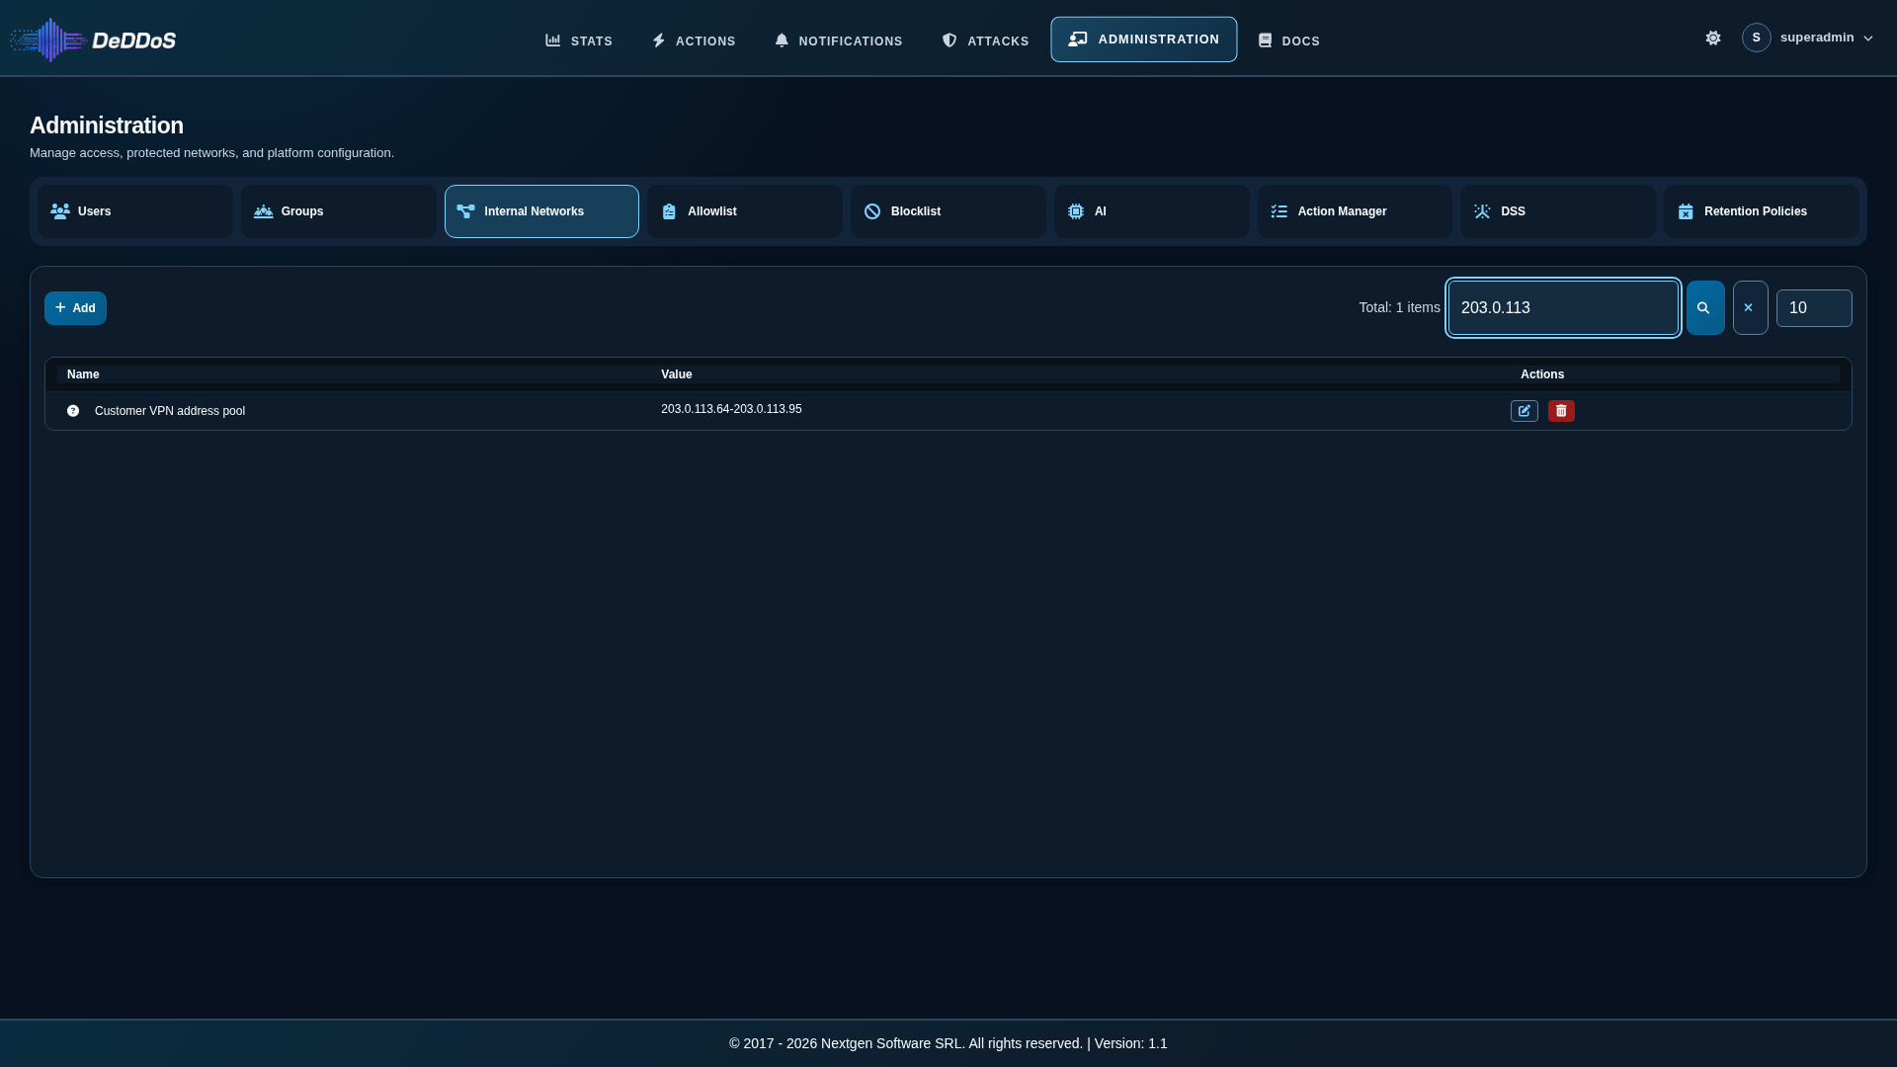Click the page size field showing 10
Screen dimensions: 1897x1067
1814,308
